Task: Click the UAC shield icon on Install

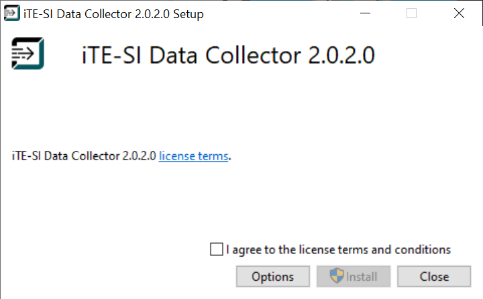Action: click(x=337, y=276)
